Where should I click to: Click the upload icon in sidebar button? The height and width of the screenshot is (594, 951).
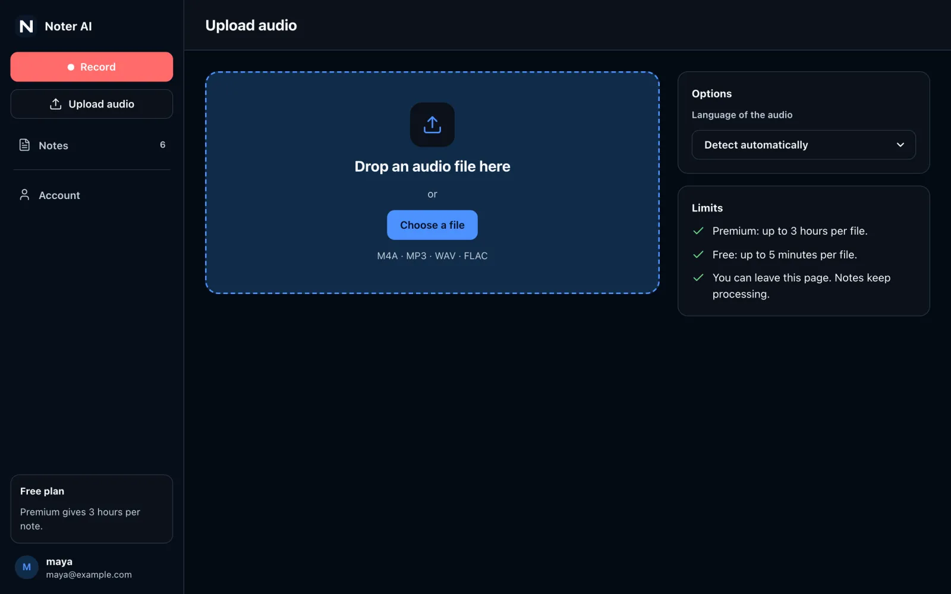[x=55, y=104]
